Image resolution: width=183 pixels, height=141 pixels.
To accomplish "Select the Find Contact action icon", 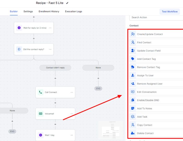I will pos(133,42).
